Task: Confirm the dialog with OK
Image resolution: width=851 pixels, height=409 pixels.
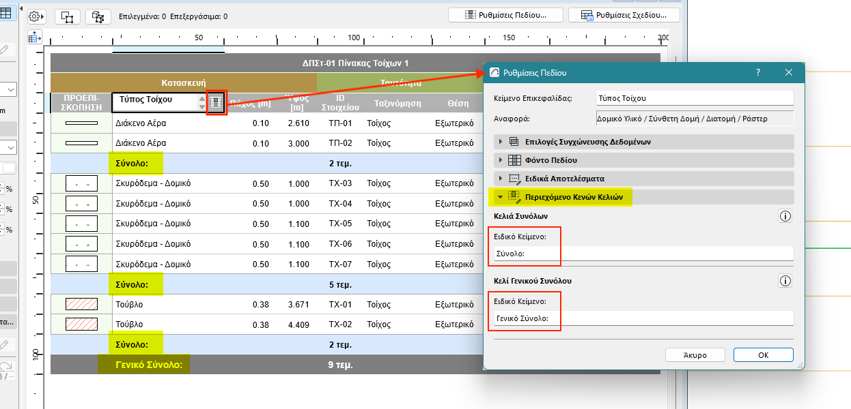Action: pos(763,355)
